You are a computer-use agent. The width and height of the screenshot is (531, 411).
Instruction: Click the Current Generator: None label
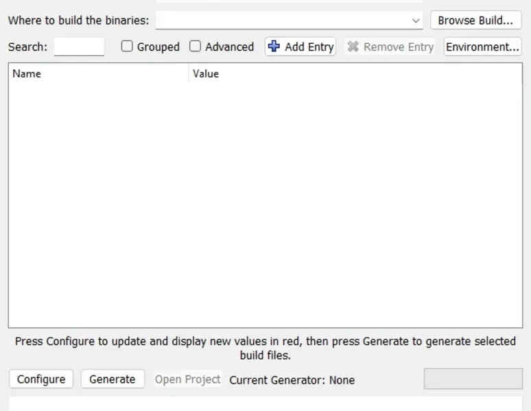pyautogui.click(x=292, y=379)
